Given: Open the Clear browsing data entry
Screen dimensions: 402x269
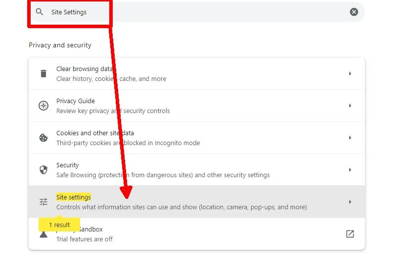Looking at the screenshot, I should click(x=84, y=69).
